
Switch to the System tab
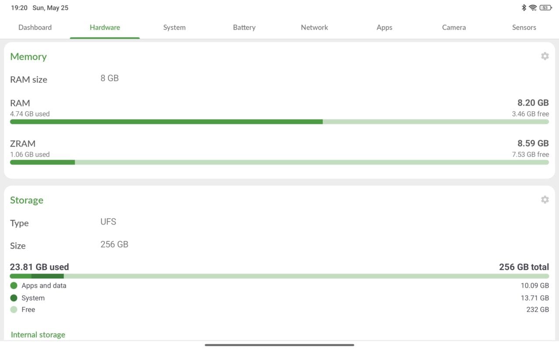[174, 27]
